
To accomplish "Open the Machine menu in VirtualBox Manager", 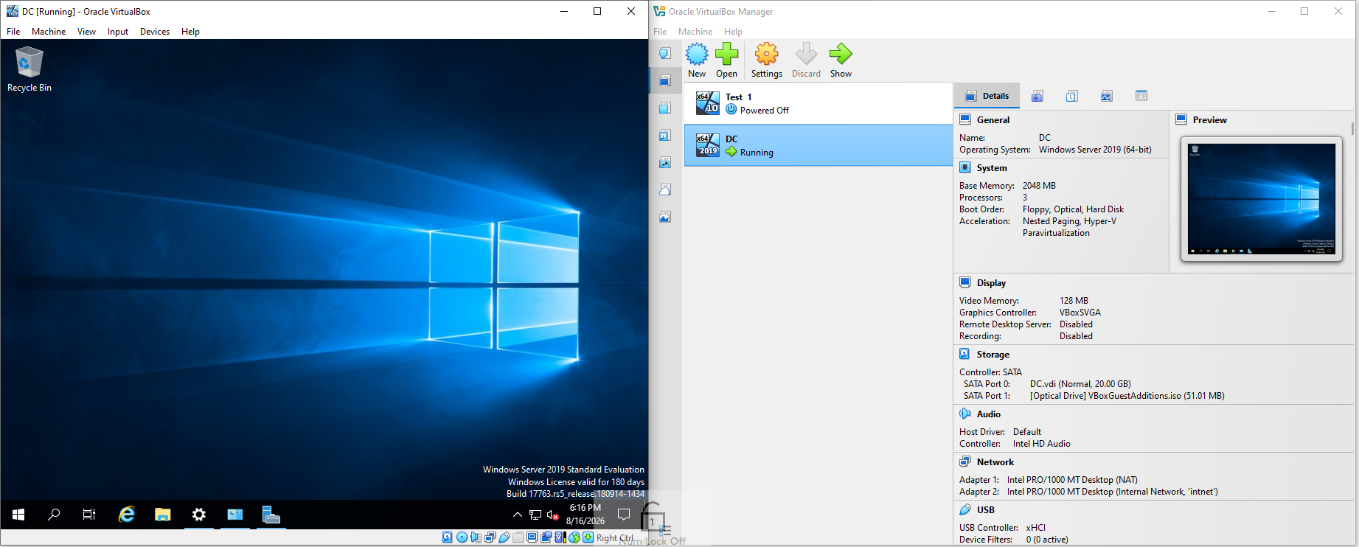I will pos(695,32).
